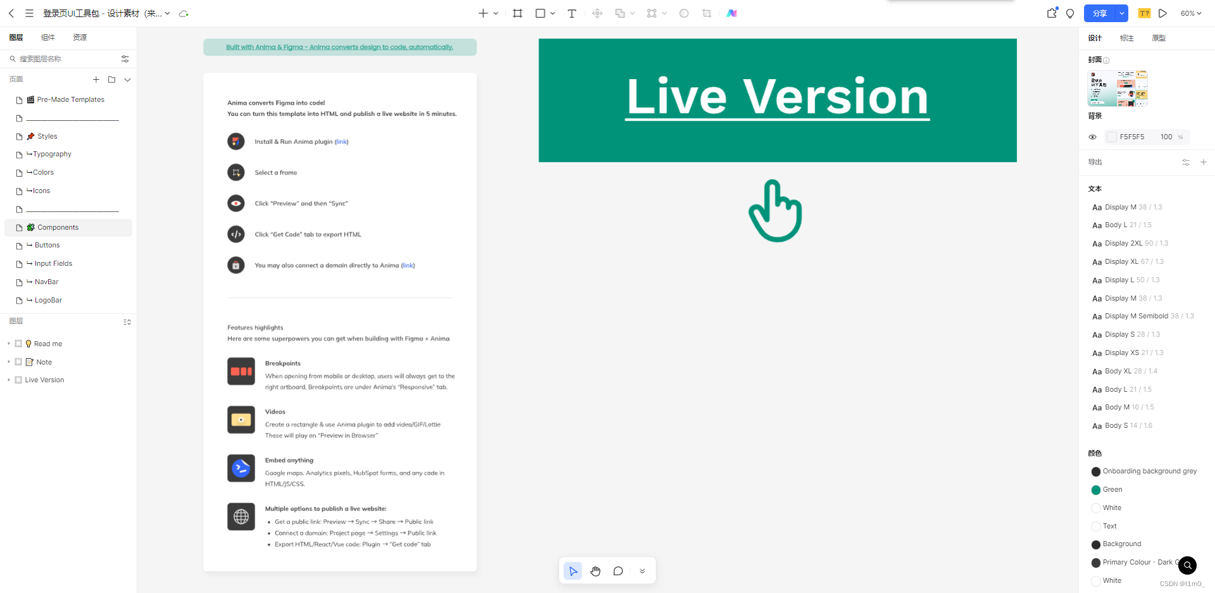Open shape tool dropdown arrow
The width and height of the screenshot is (1215, 593).
[x=552, y=13]
